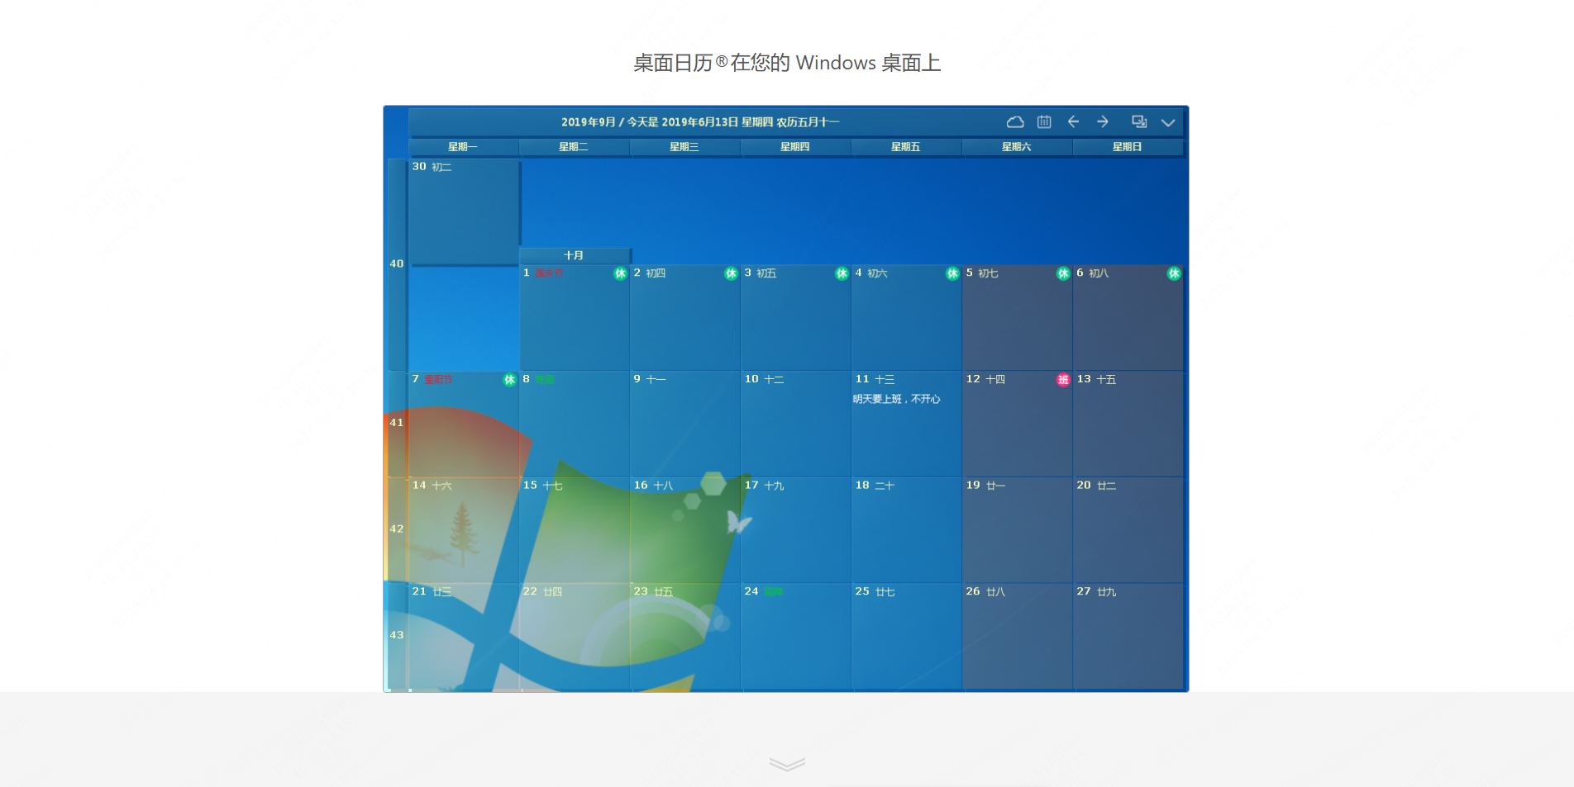Click the 休 badge on day 2 初四

point(731,273)
